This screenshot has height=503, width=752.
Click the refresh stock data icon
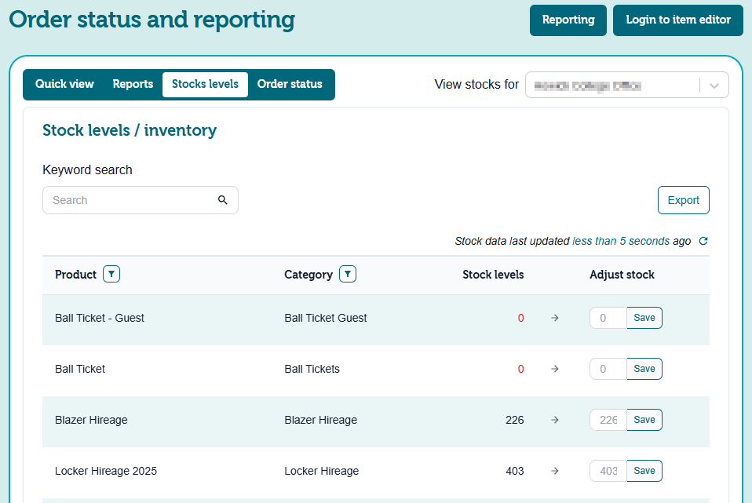pos(703,242)
